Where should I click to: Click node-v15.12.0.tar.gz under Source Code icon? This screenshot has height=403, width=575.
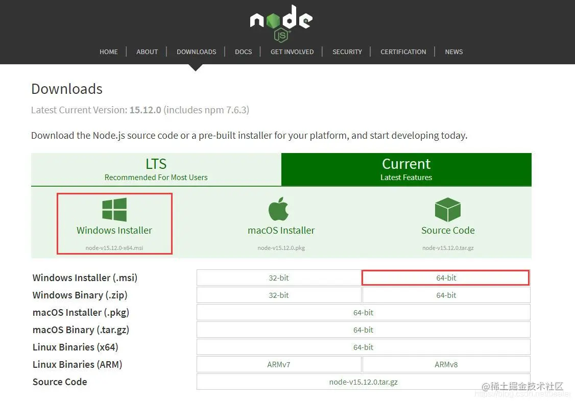click(448, 248)
